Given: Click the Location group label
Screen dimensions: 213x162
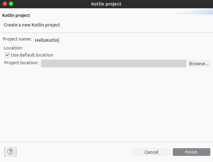Looking at the screenshot, I should point(13,48).
